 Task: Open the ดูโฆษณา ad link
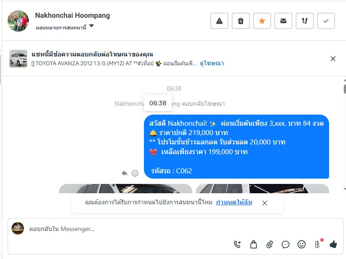212,64
